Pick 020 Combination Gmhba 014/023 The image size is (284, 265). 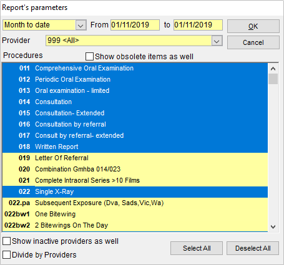point(135,169)
